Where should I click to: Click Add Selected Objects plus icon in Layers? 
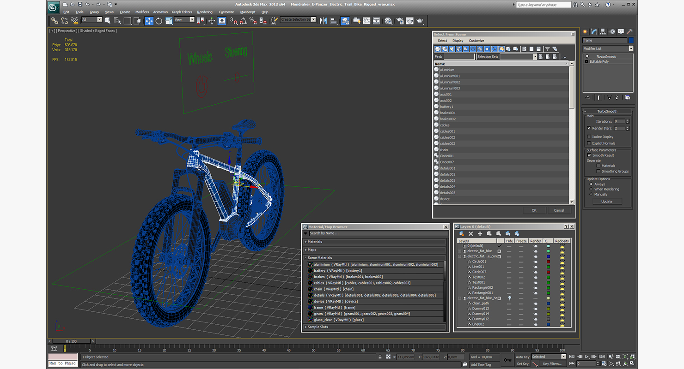pos(480,234)
